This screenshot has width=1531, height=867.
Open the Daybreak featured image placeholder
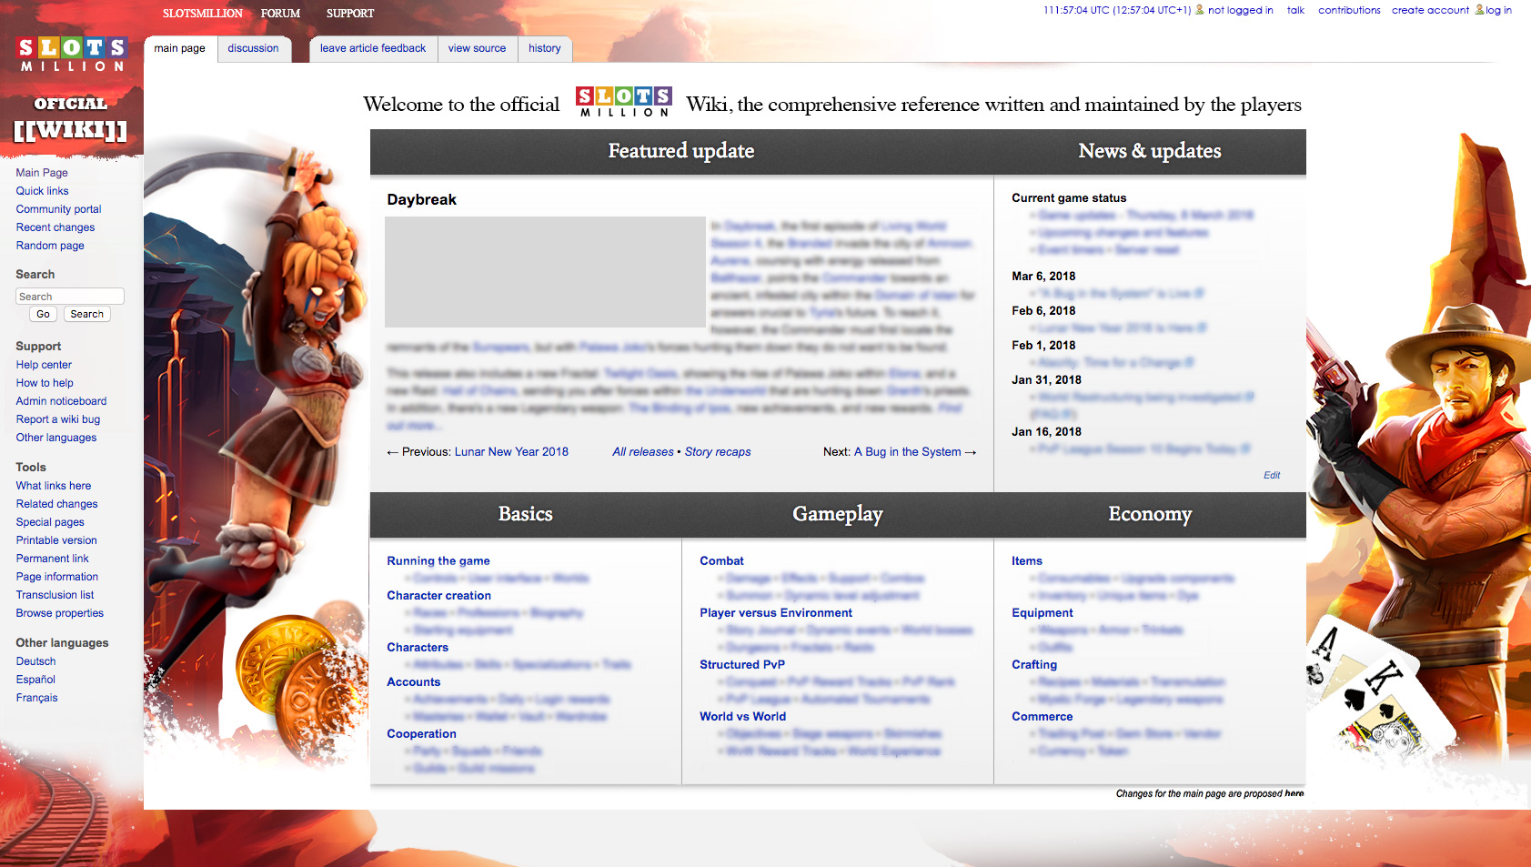(x=545, y=271)
